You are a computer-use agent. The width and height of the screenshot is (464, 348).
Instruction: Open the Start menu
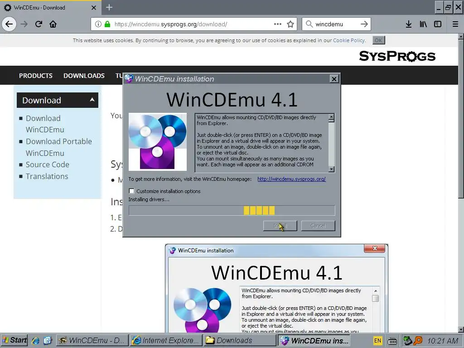(x=14, y=340)
